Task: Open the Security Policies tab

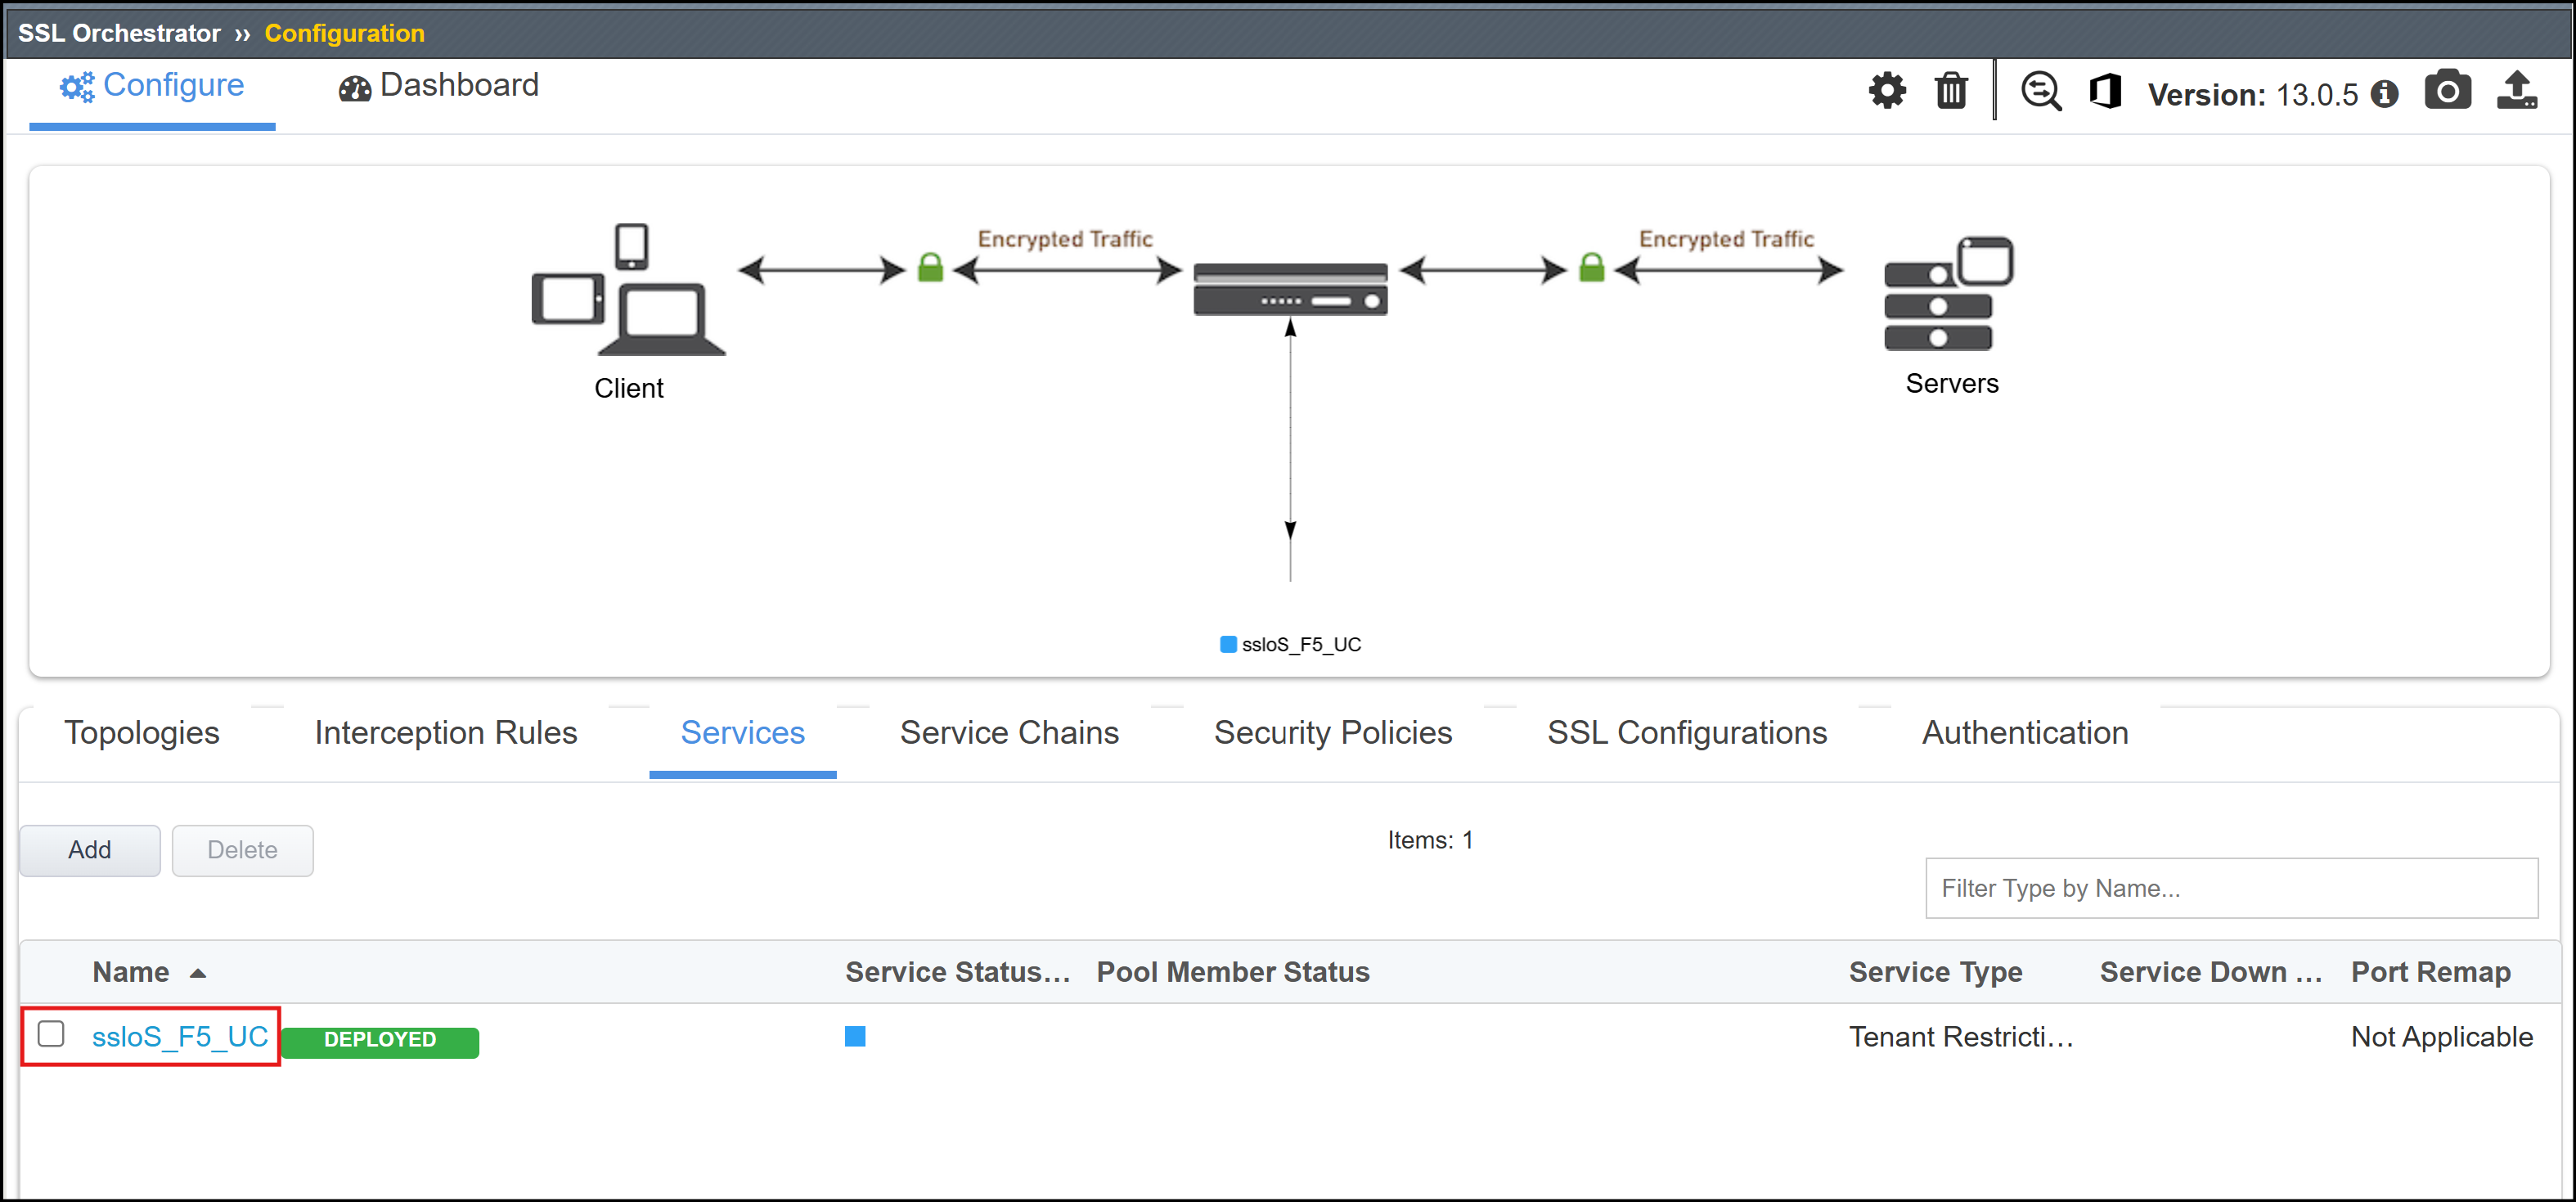Action: point(1332,733)
